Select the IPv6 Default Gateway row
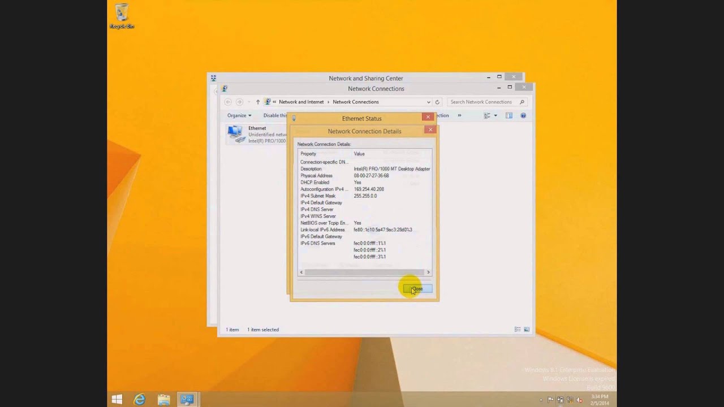 click(x=365, y=237)
